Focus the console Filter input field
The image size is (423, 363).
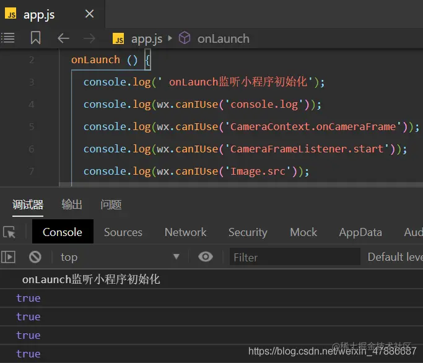click(295, 256)
